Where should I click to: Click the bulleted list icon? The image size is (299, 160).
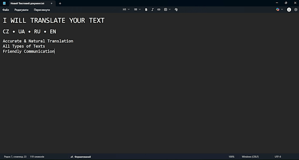coord(135,10)
